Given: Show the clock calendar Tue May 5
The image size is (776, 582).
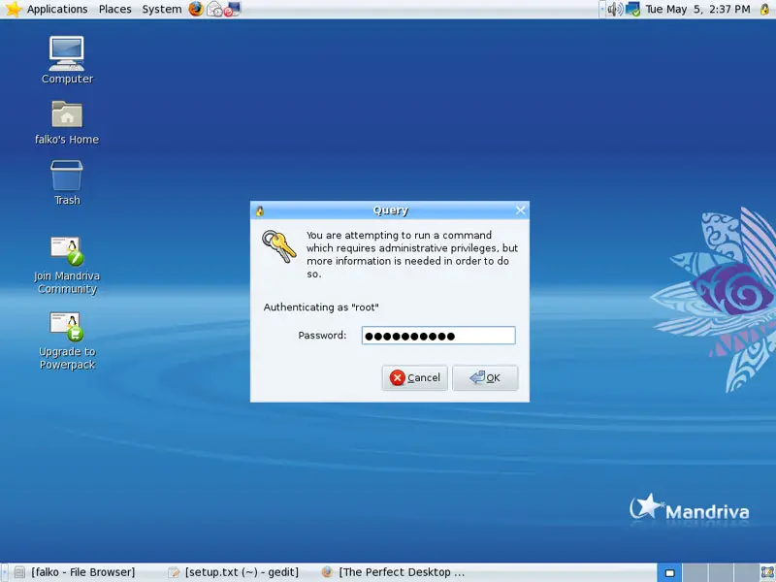Looking at the screenshot, I should point(697,9).
